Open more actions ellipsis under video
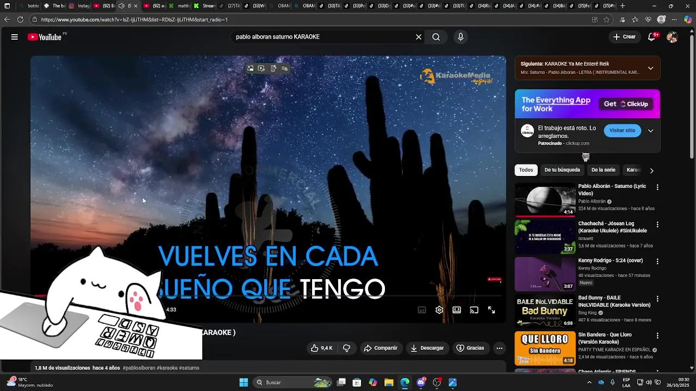This screenshot has width=696, height=391. 500,348
